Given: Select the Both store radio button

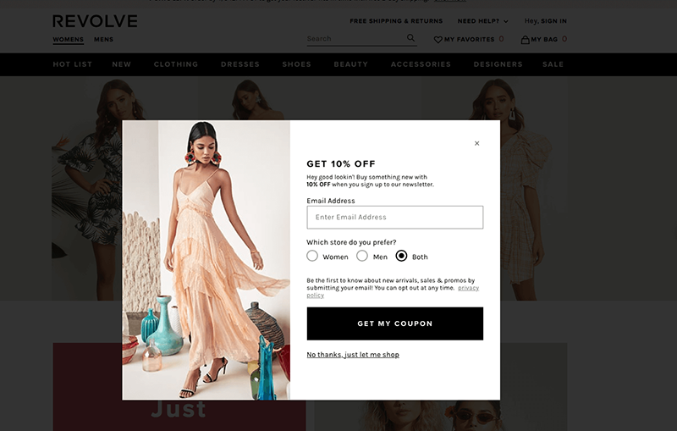Looking at the screenshot, I should click(x=401, y=256).
